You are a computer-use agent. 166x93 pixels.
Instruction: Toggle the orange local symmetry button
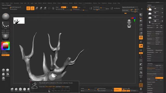[141, 46]
